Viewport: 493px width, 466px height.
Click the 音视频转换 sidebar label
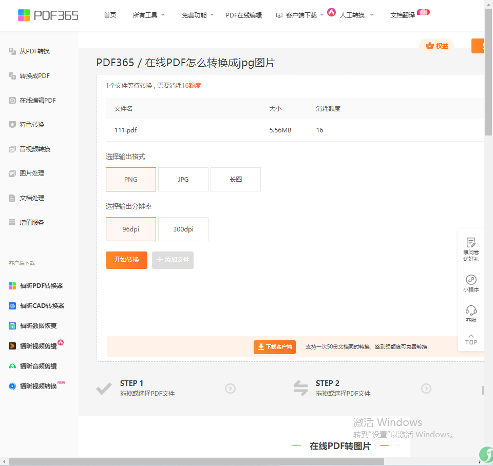tap(35, 149)
